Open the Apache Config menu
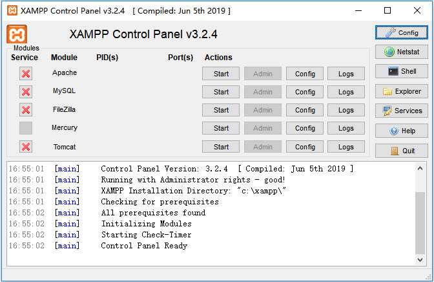The width and height of the screenshot is (434, 282). coord(305,74)
